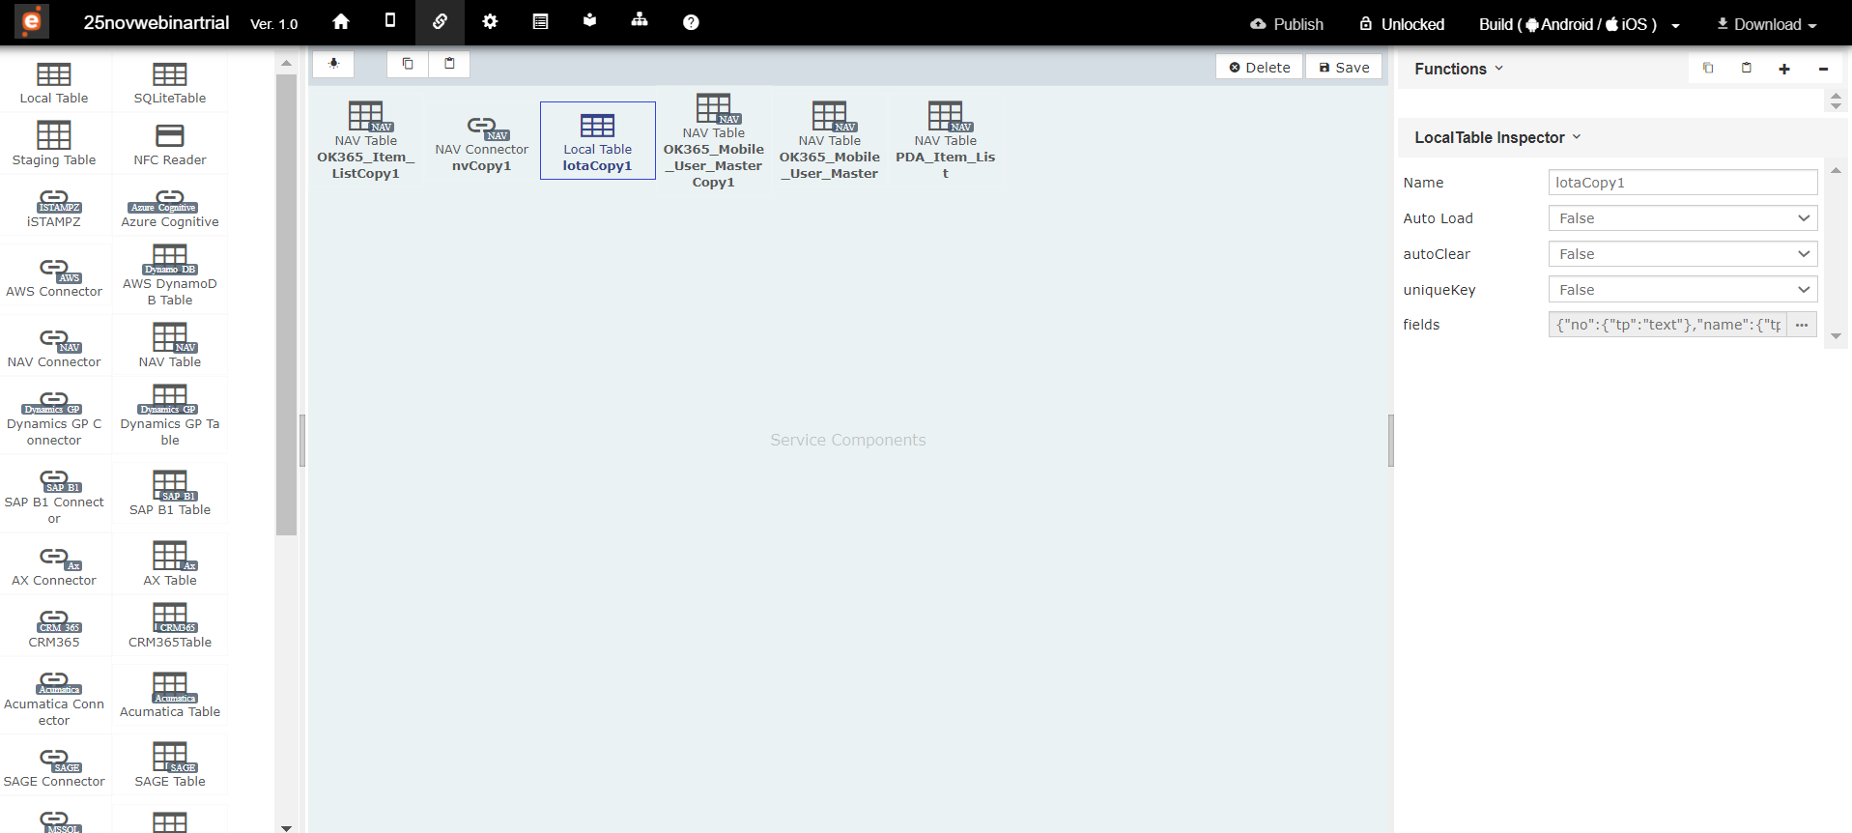Select the CRM365 connector

click(x=54, y=628)
